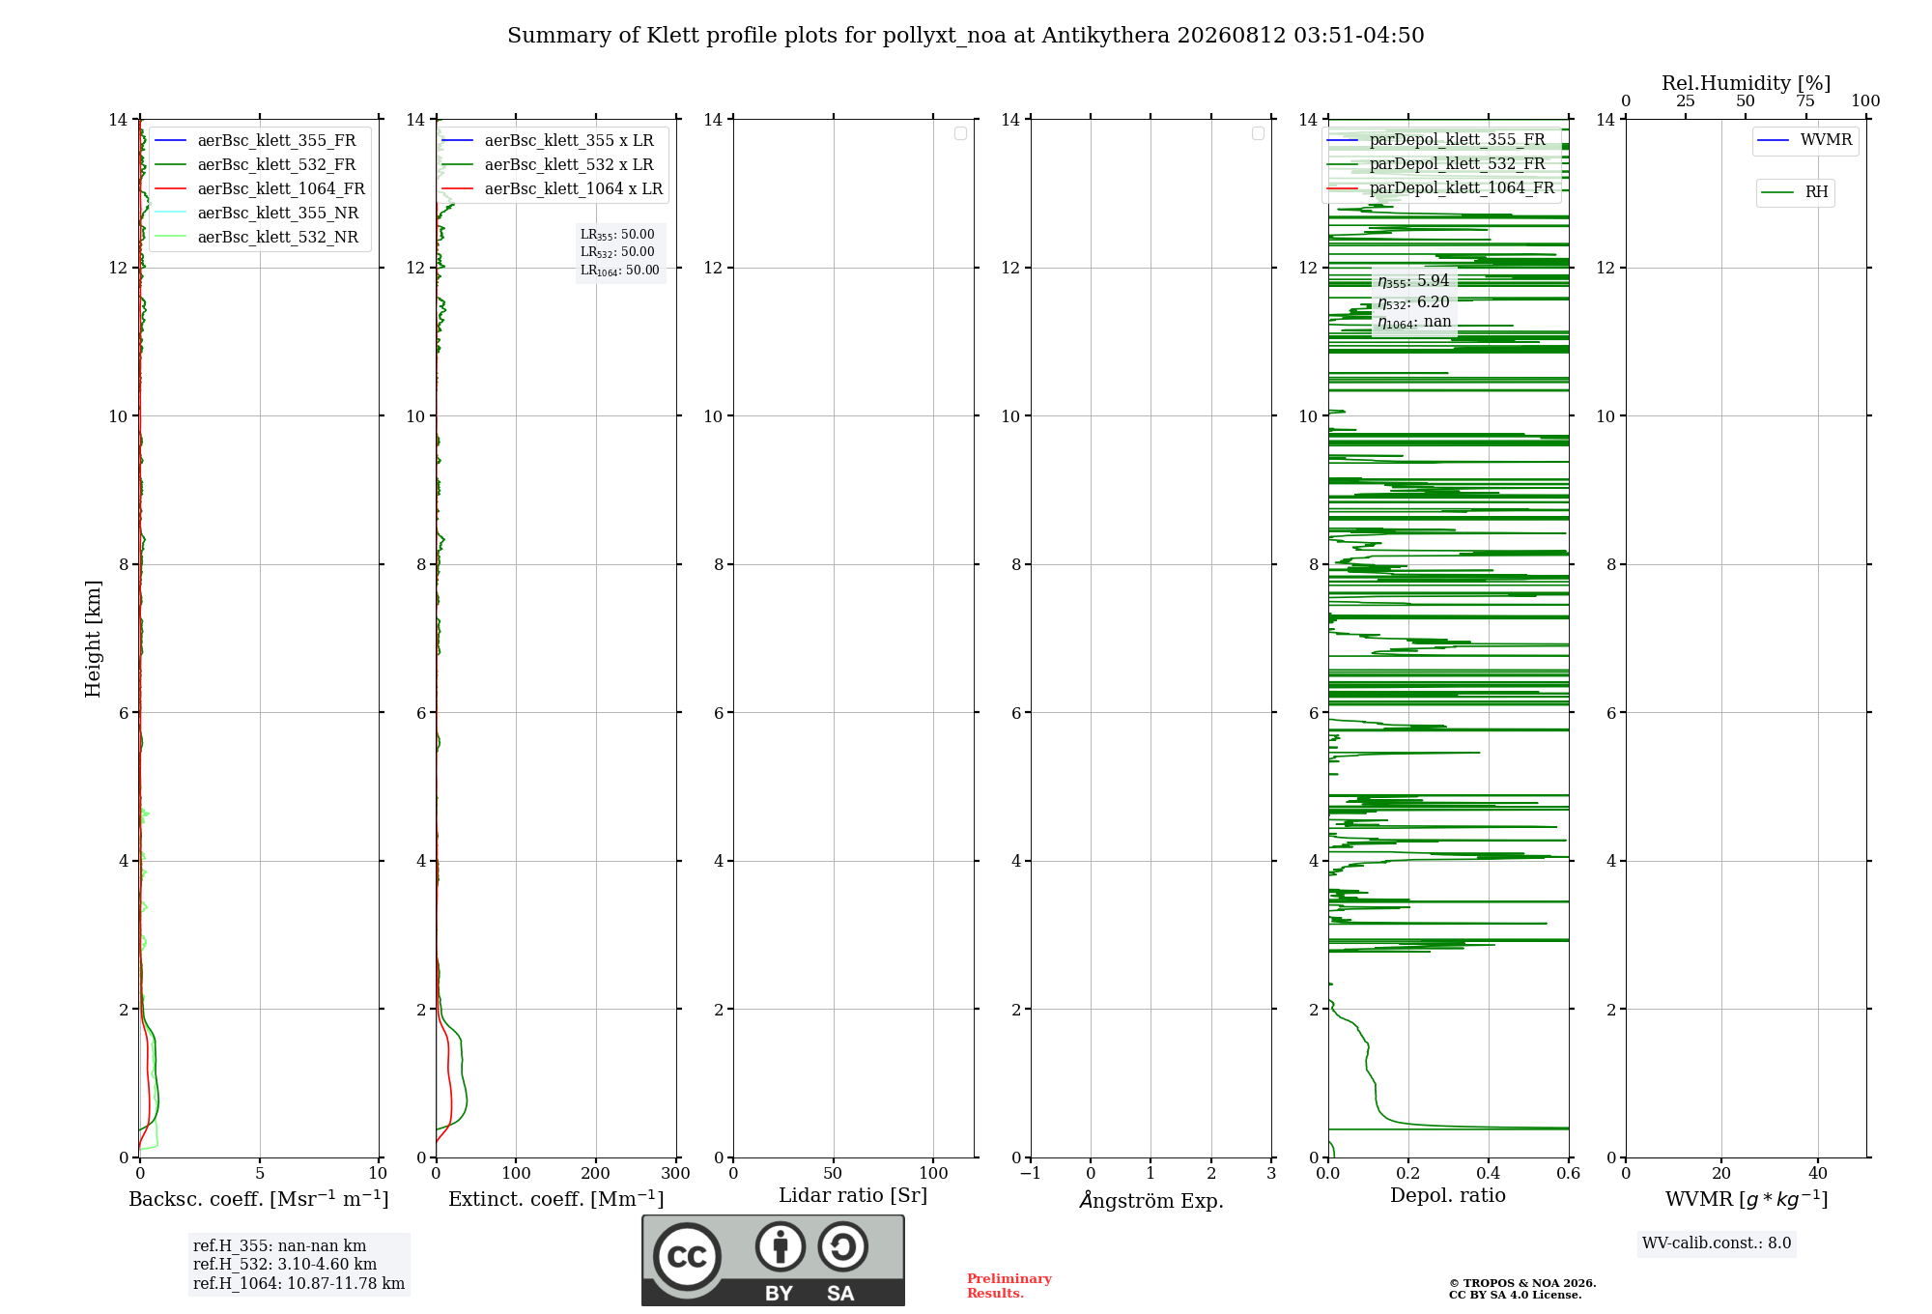Select the aerBsc_klett_355_NR legend entry
Viewport: 1932px width, 1314px height.
(x=257, y=213)
